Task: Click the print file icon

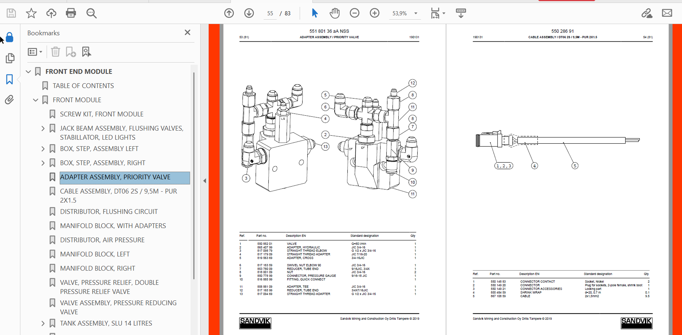Action: (71, 13)
